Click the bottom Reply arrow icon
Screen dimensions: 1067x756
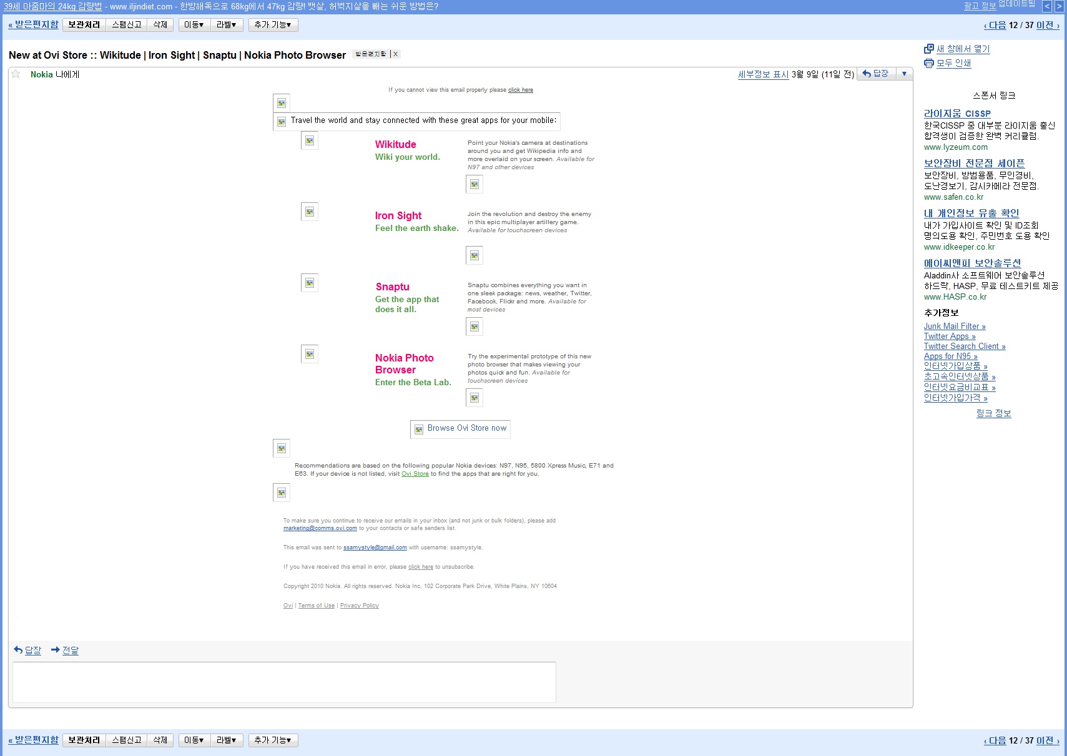(18, 650)
